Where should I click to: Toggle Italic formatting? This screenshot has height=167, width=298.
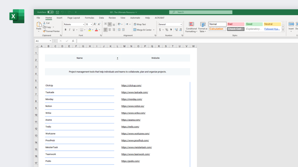[70, 30]
